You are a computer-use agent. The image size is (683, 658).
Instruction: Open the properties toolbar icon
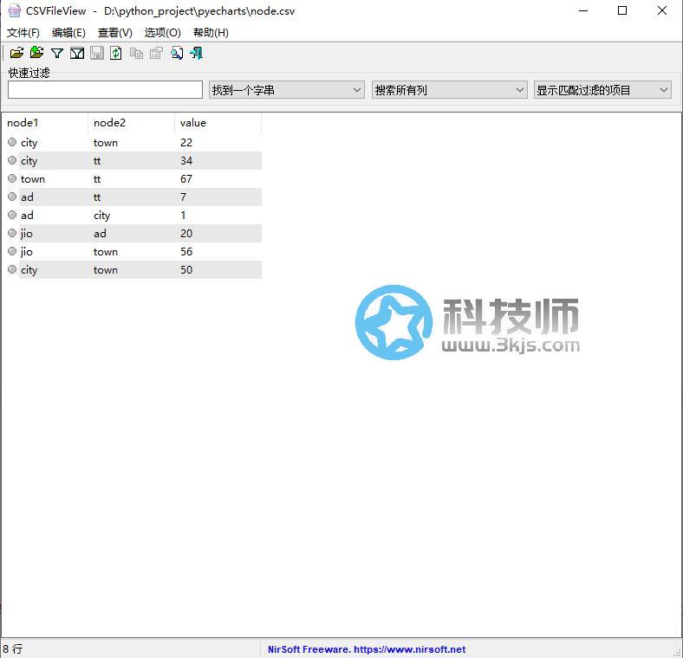[x=156, y=53]
